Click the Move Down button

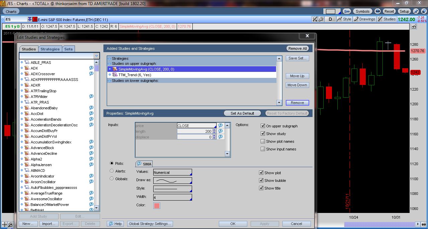point(297,85)
